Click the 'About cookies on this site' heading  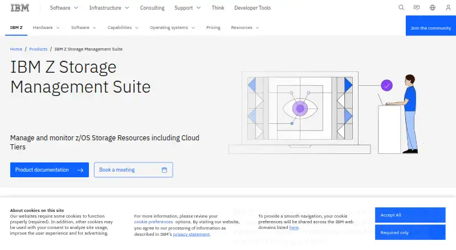coord(37,210)
